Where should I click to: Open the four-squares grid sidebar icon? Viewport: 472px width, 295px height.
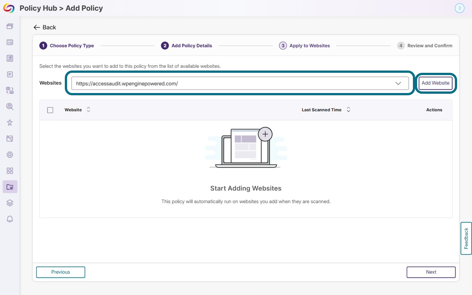point(10,171)
